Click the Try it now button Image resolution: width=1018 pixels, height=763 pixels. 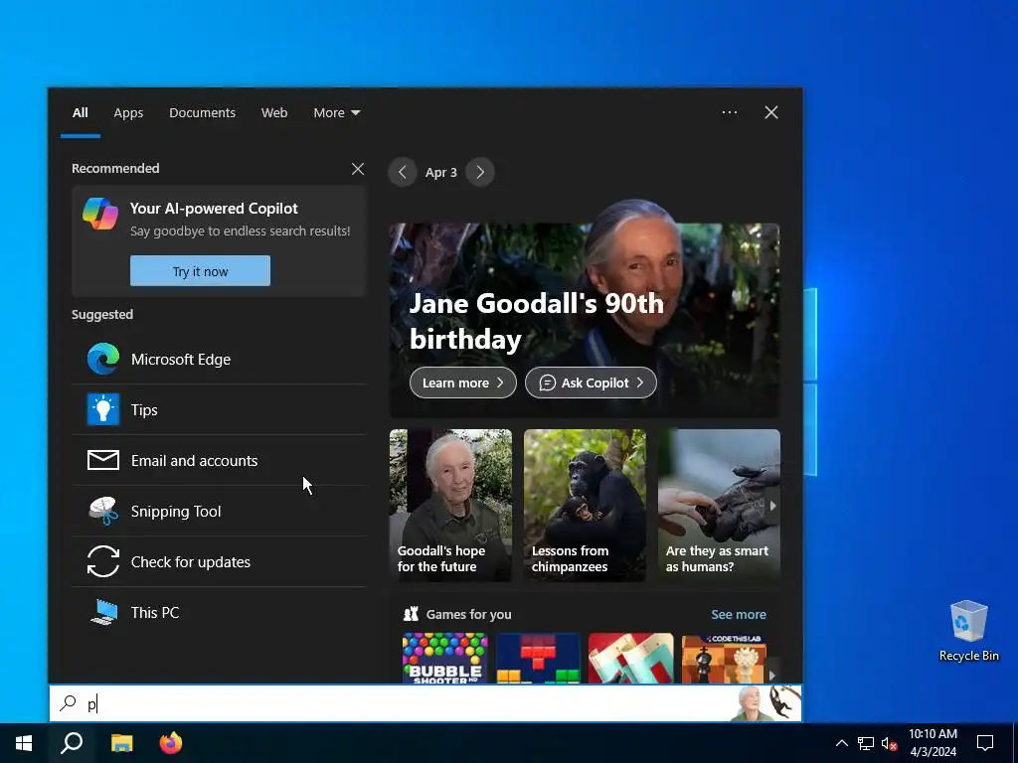tap(200, 270)
